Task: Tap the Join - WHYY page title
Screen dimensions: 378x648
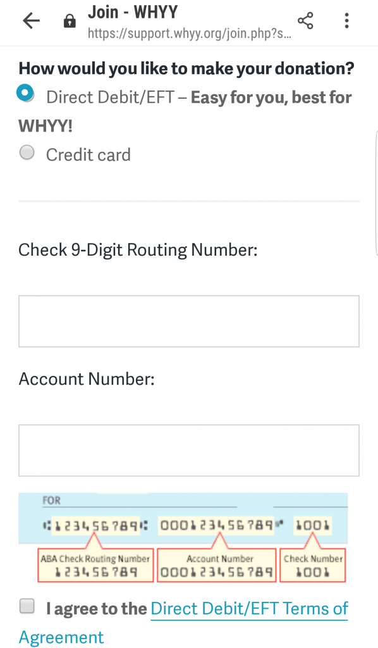Action: [x=133, y=12]
